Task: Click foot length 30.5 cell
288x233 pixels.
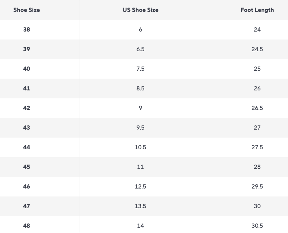Action: pyautogui.click(x=257, y=226)
